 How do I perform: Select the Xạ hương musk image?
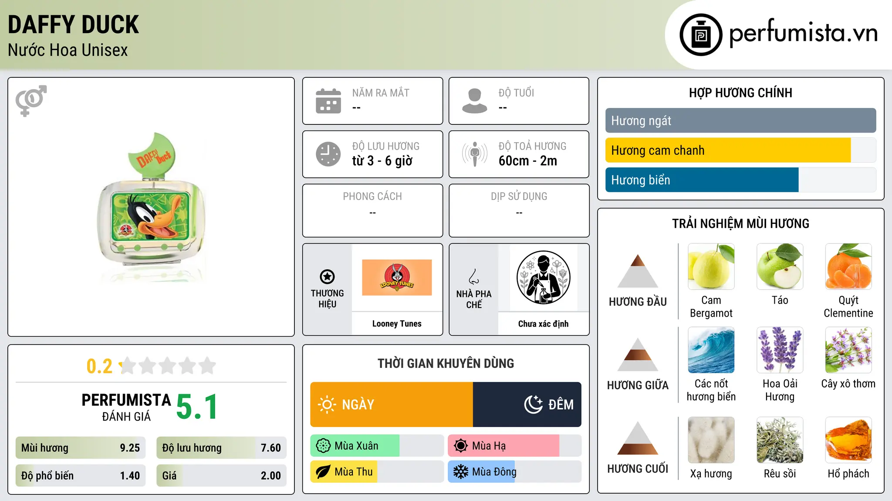pos(711,440)
